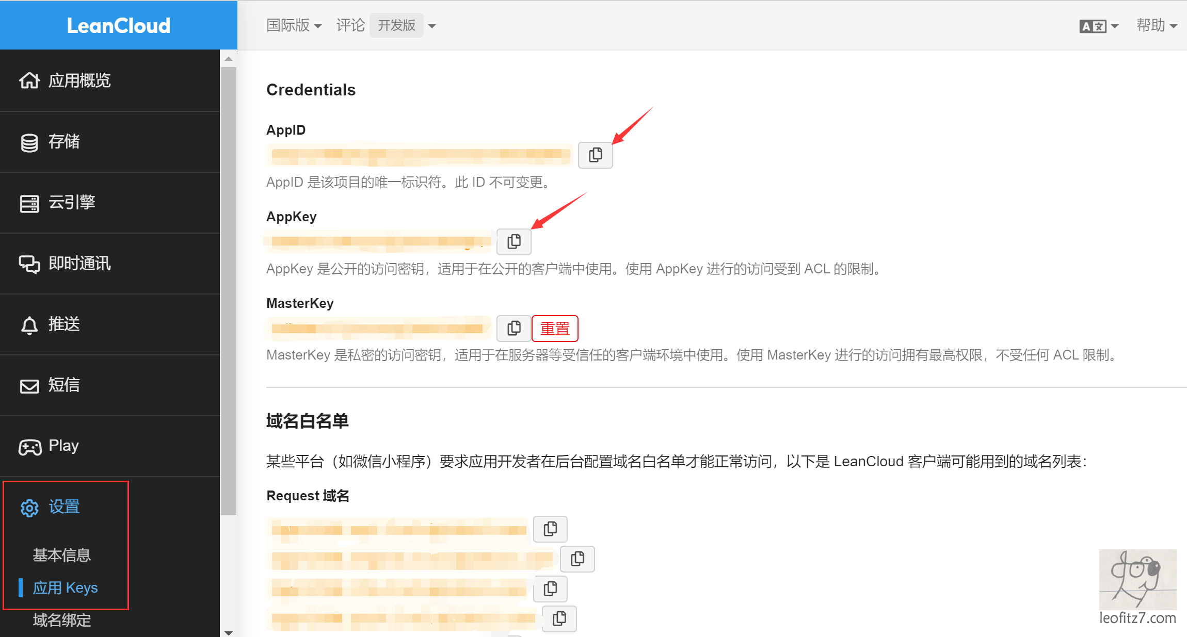This screenshot has height=637, width=1187.
Task: Open the 云引擎 sidebar section
Action: [72, 202]
